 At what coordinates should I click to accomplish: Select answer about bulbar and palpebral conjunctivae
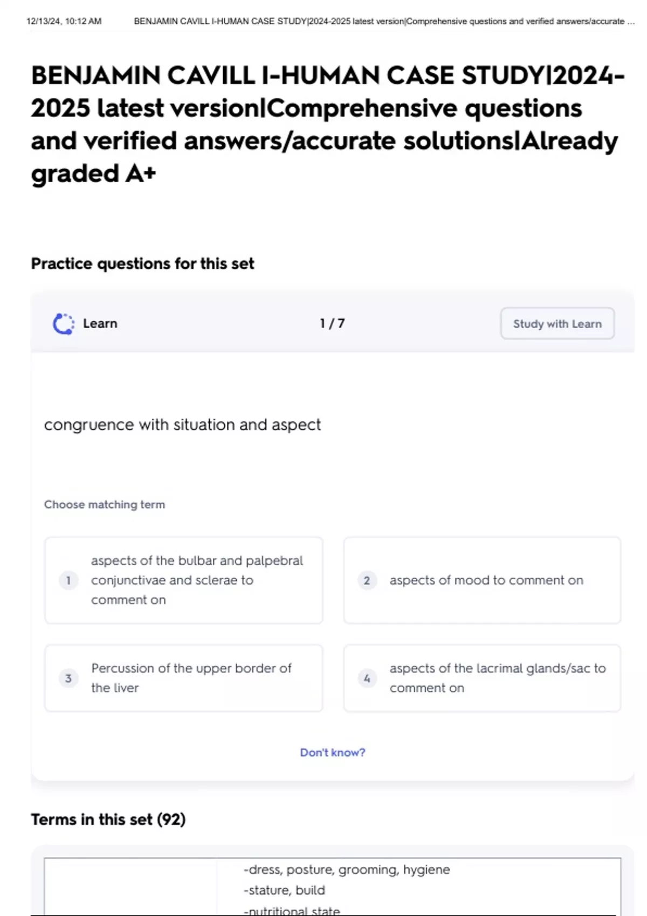click(197, 580)
